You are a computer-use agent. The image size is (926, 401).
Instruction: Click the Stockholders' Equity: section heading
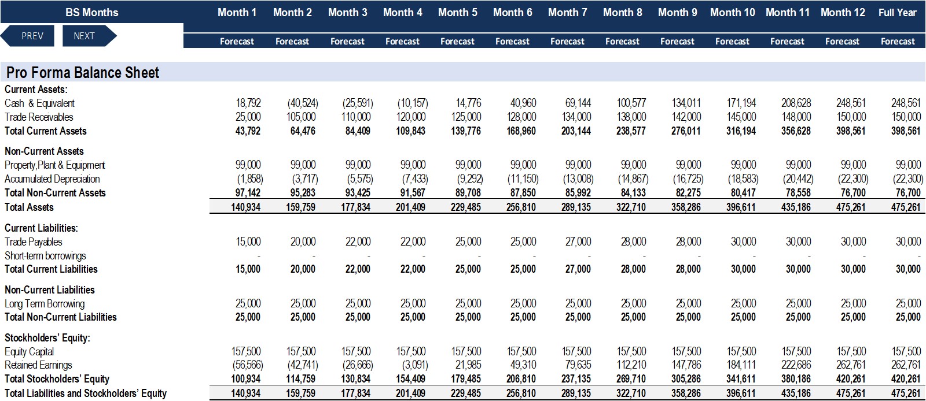(x=47, y=338)
